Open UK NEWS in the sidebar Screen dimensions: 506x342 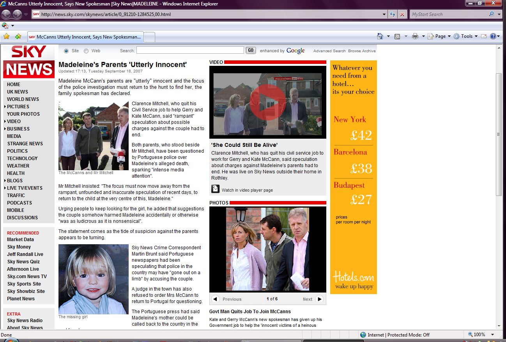(x=18, y=92)
